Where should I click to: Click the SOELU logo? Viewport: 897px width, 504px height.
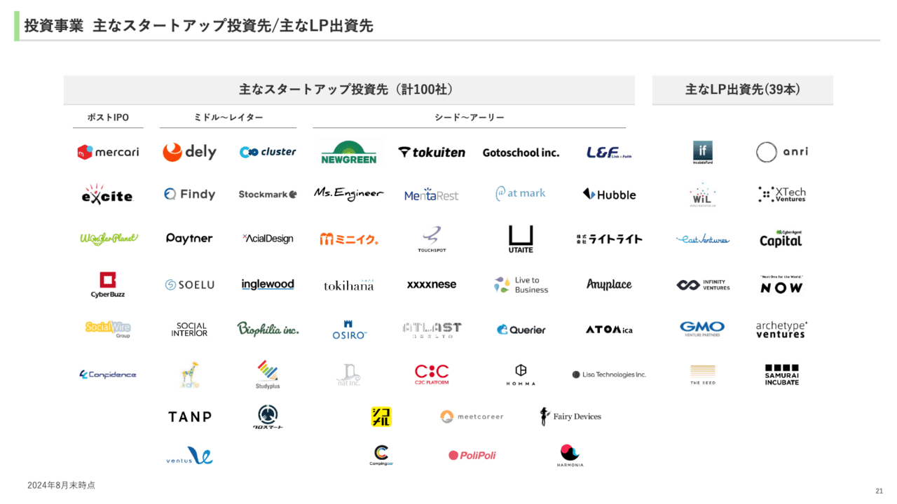190,285
